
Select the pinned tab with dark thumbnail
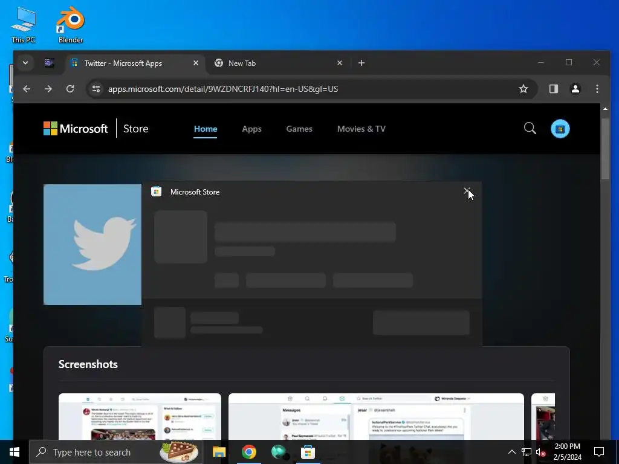click(50, 63)
